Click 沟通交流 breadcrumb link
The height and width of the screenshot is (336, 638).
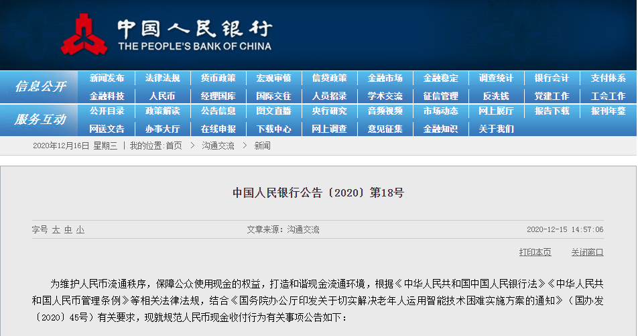218,146
